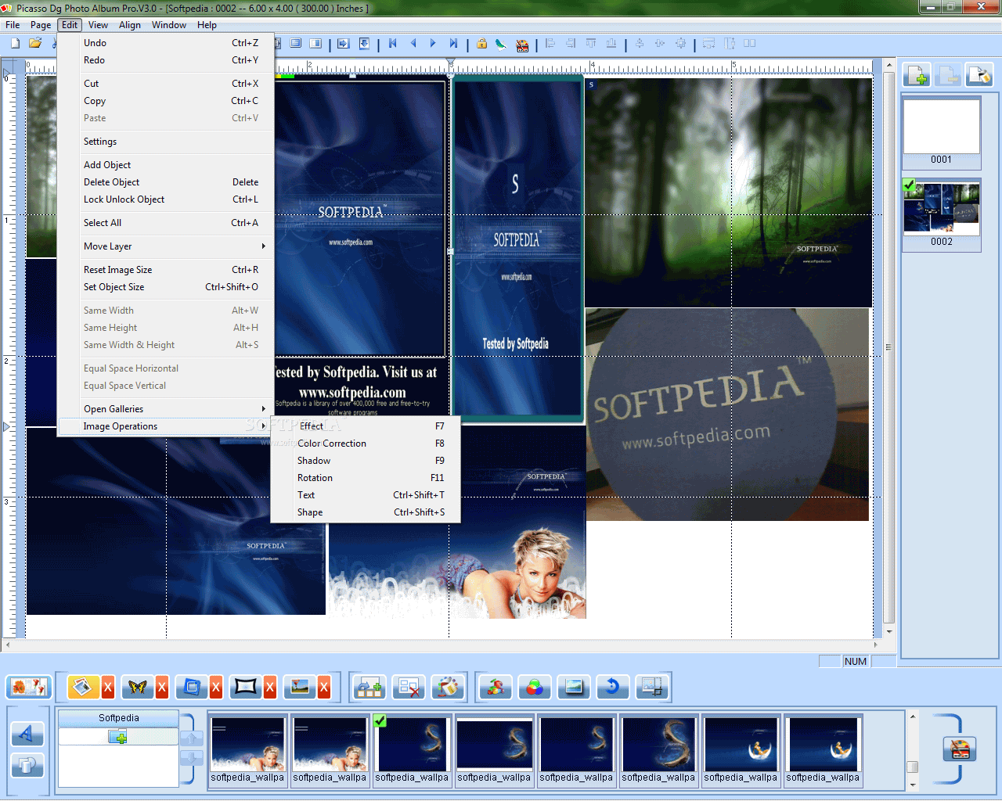Click gallery strip scroll down arrow
Viewport: 1002px width, 801px height.
(x=912, y=785)
